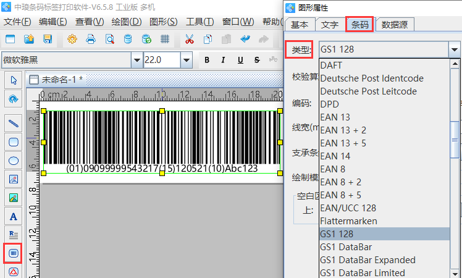Screen dimensions: 462x278
Task: Select the ellipse drawing tool
Action: pos(14,161)
